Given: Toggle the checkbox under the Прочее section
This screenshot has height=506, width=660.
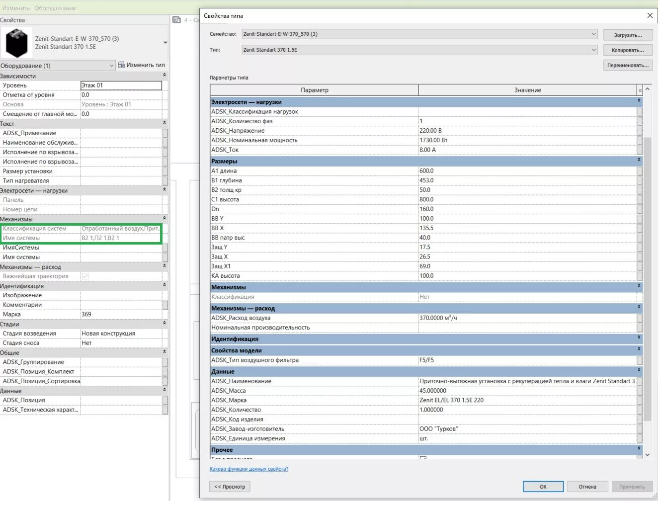Looking at the screenshot, I should pyautogui.click(x=423, y=458).
